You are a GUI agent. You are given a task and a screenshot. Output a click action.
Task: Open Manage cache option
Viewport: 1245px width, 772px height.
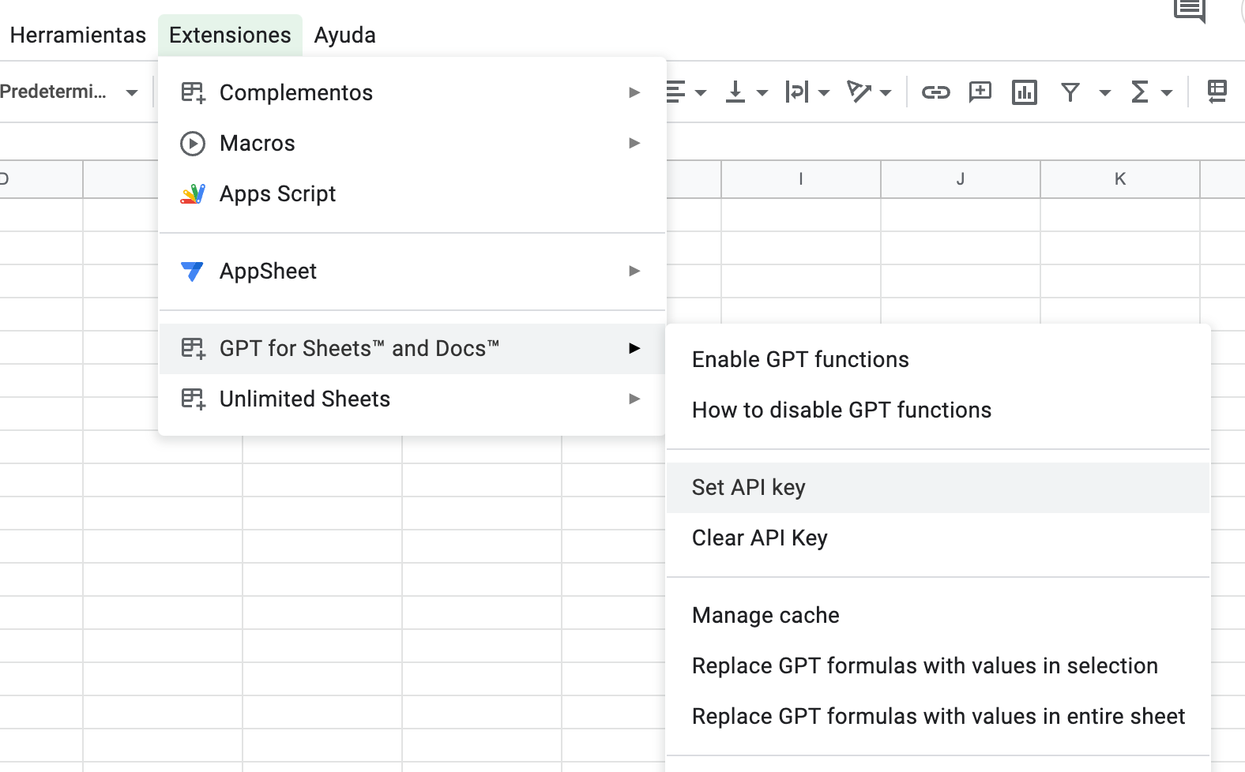938,615
